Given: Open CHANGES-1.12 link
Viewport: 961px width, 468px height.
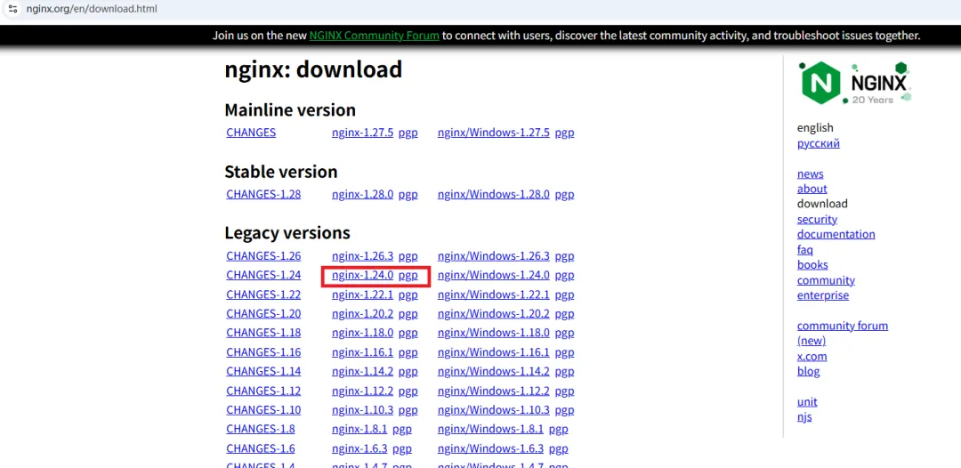Looking at the screenshot, I should 263,391.
